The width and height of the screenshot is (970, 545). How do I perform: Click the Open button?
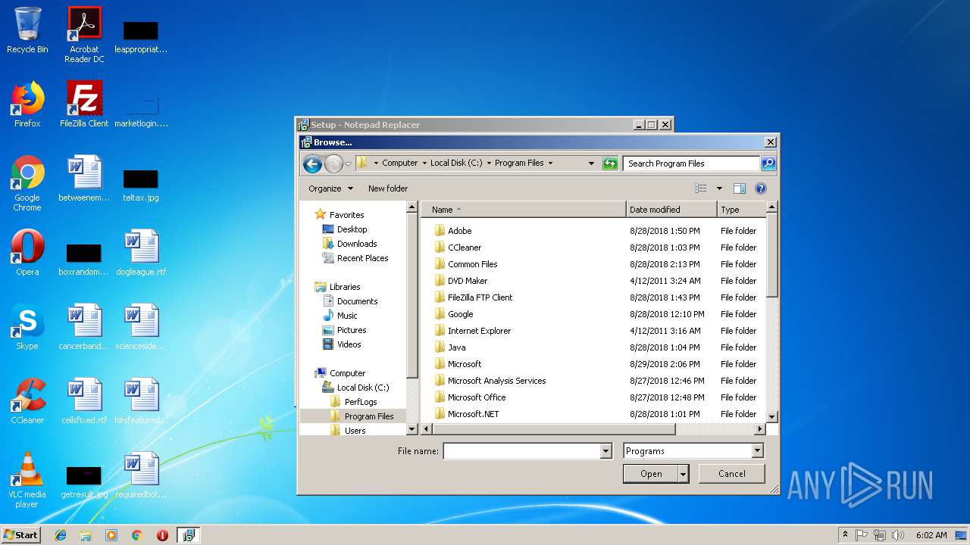(651, 474)
